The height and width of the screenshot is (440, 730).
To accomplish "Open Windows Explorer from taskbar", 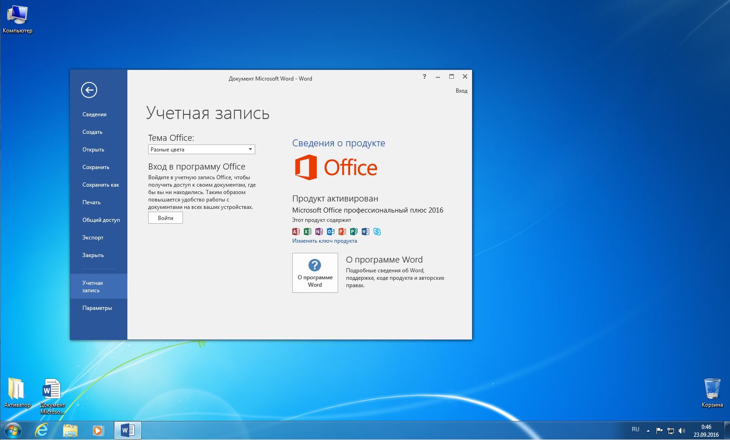I will [70, 431].
